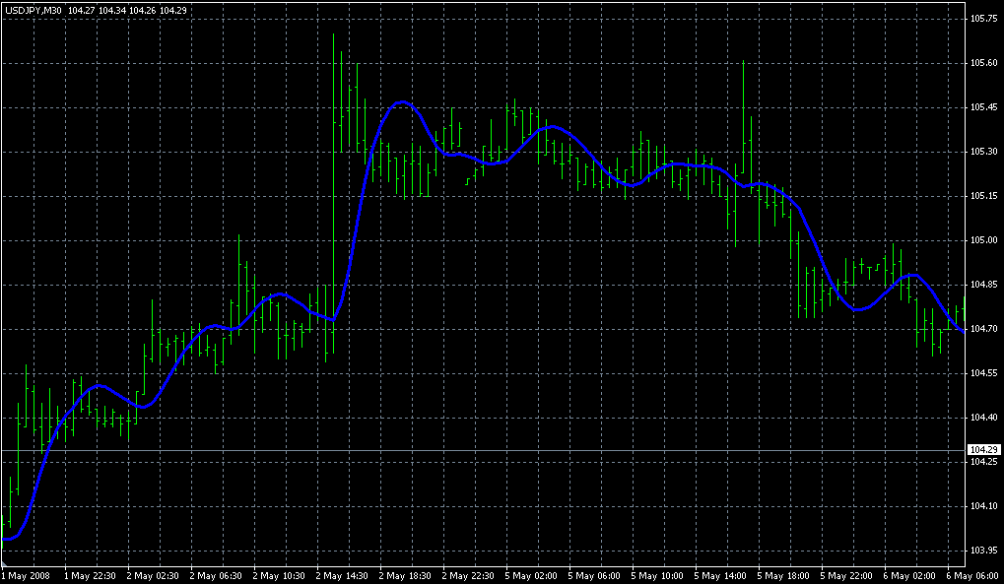
Task: Click the 105.30 price axis label
Action: [x=984, y=152]
